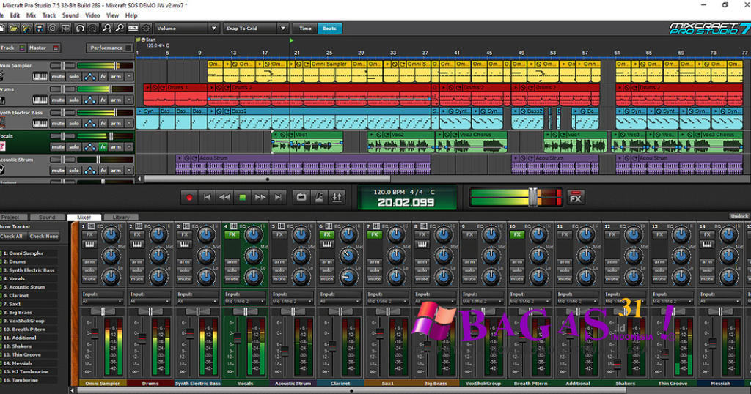751x394 pixels.
Task: Click the master volume slider handle
Action: 533,198
